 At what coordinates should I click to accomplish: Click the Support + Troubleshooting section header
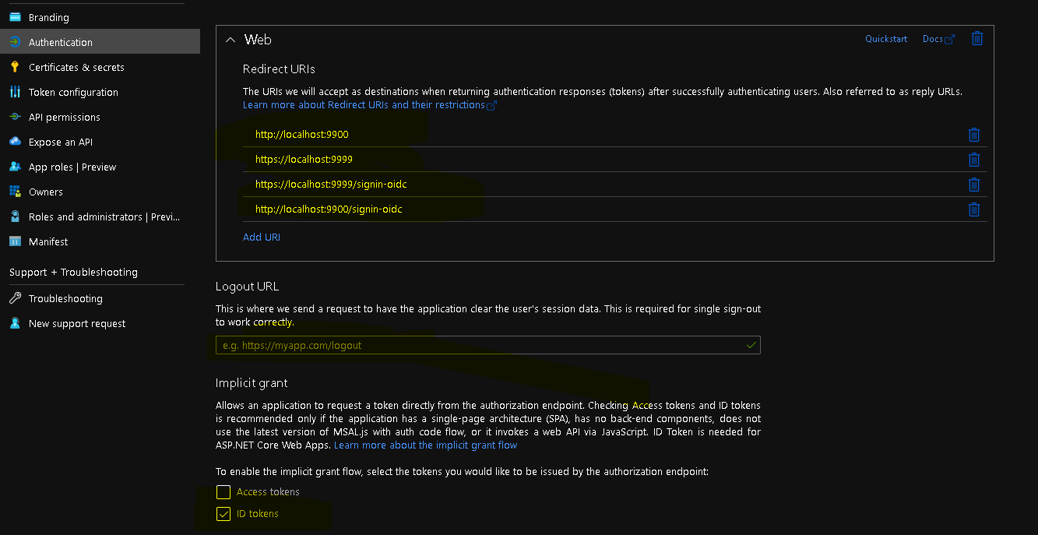coord(73,272)
